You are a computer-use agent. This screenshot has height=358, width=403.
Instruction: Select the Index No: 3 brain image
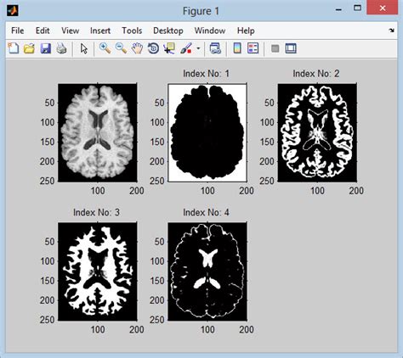[x=98, y=271]
